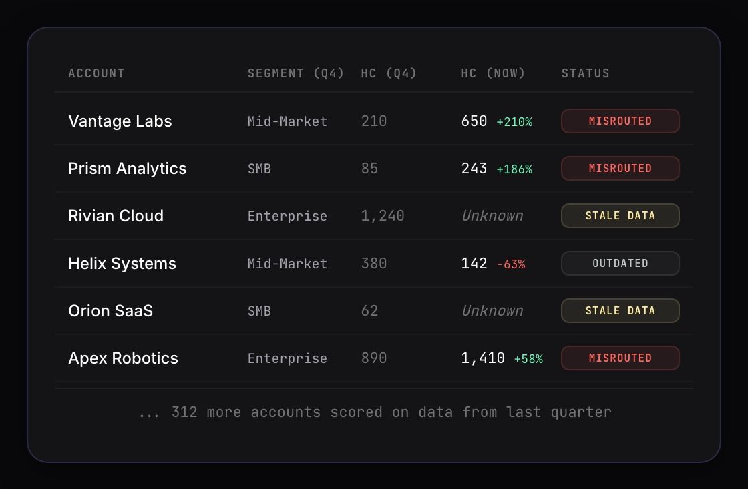This screenshot has width=748, height=489.
Task: Select the SMB segment for Prism Analytics
Action: tap(260, 169)
